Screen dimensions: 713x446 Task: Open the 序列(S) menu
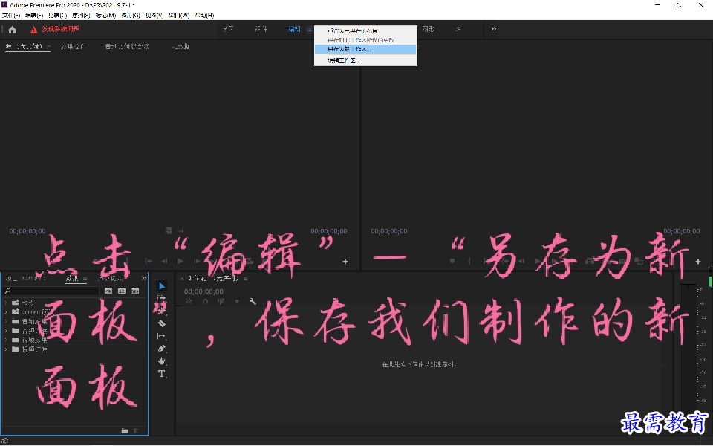pyautogui.click(x=81, y=16)
